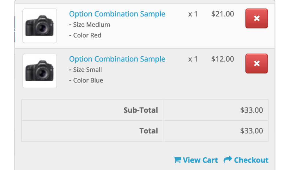Proceed via the Checkout link text
The width and height of the screenshot is (290, 170).
(251, 160)
